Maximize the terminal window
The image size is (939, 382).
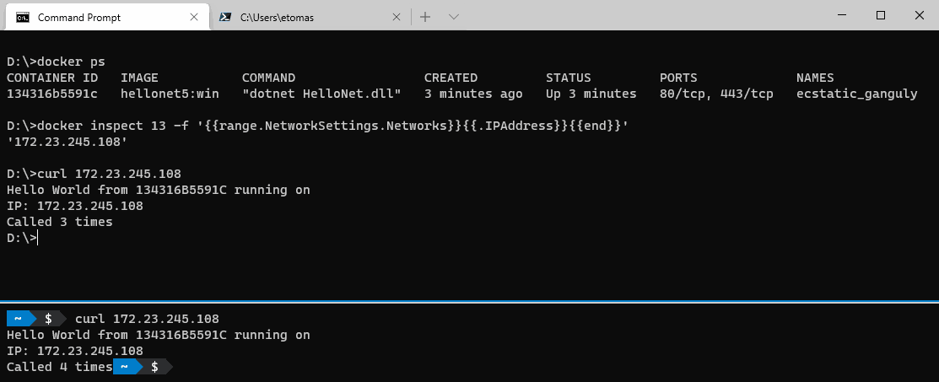coord(880,15)
